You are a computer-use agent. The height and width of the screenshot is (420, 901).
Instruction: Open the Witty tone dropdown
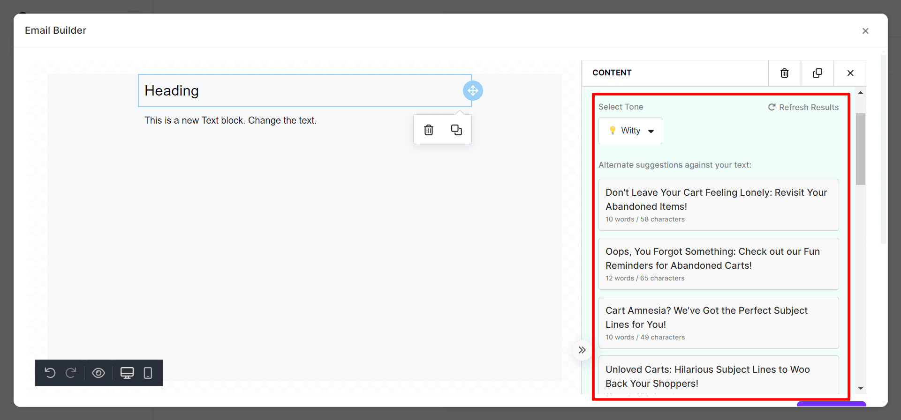[630, 131]
